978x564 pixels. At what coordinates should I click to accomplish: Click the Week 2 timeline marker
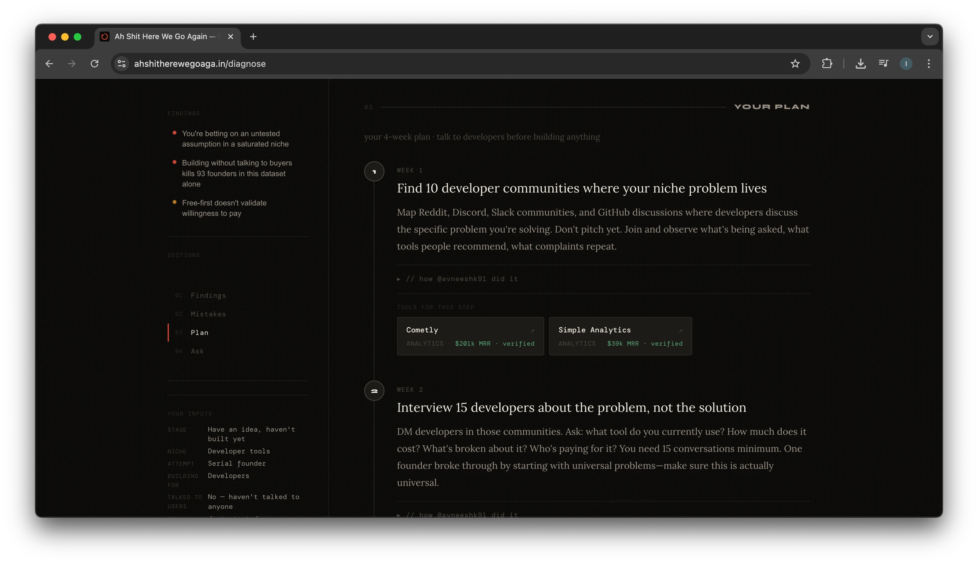tap(374, 391)
